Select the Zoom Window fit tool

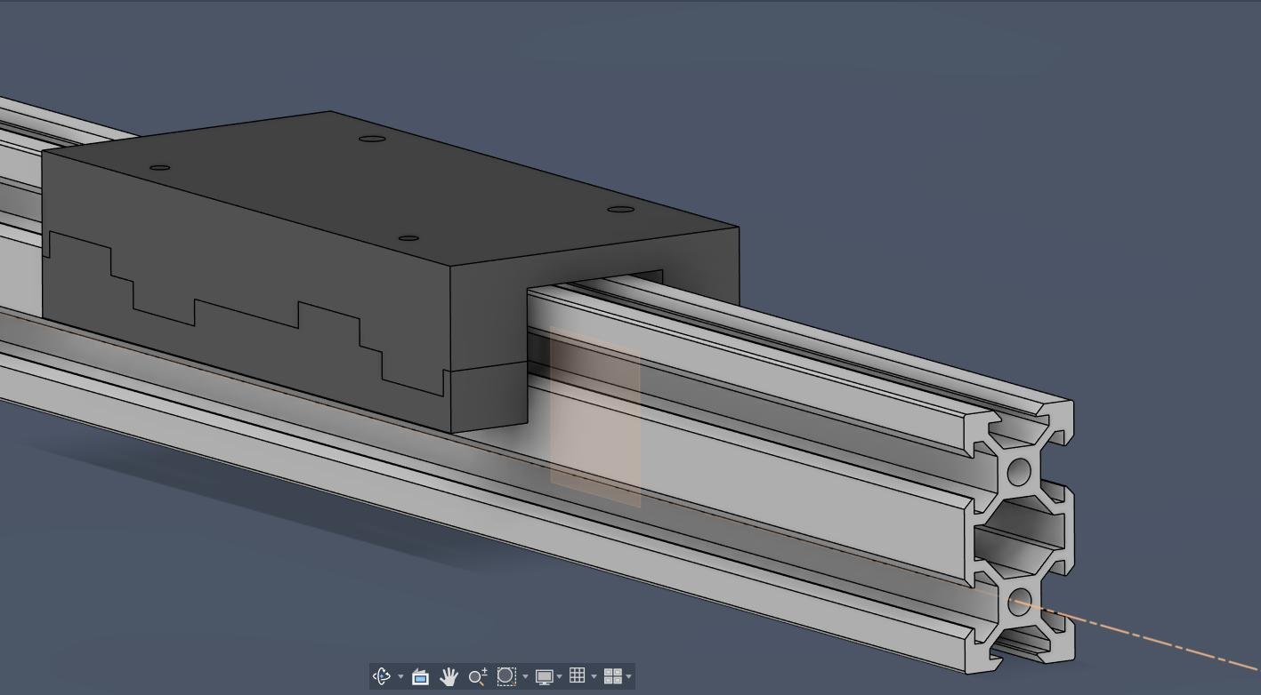506,676
